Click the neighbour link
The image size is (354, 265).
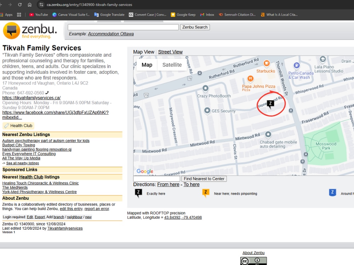point(74,217)
